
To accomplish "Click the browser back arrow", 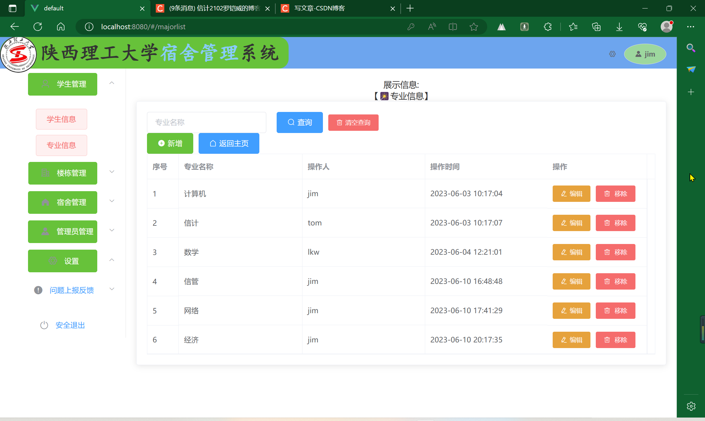I will 14,27.
